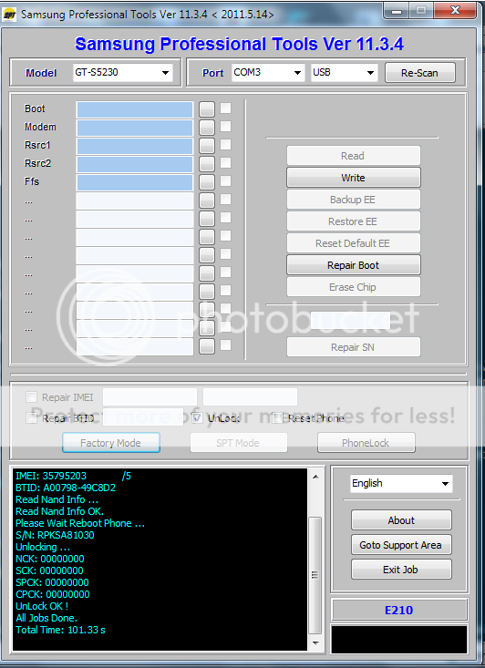Click the 'Read Nand Info OK.' log line

[59, 511]
